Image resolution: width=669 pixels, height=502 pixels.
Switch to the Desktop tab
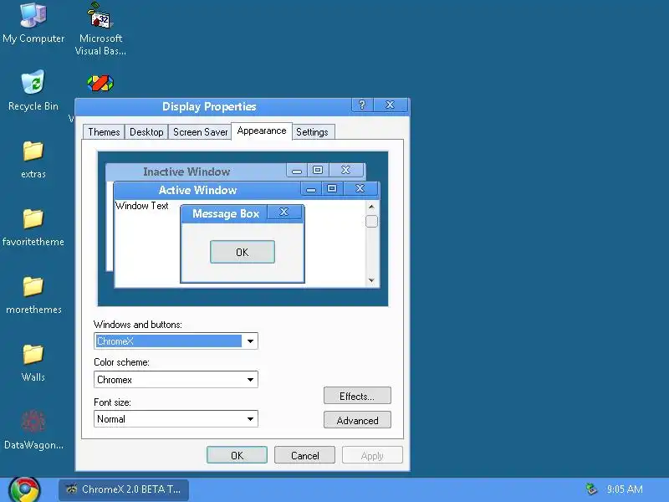coord(146,132)
